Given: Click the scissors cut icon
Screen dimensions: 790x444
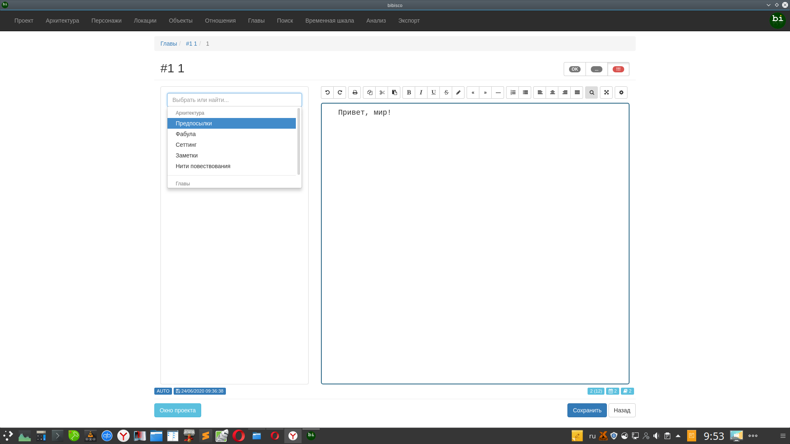Looking at the screenshot, I should click(x=382, y=92).
